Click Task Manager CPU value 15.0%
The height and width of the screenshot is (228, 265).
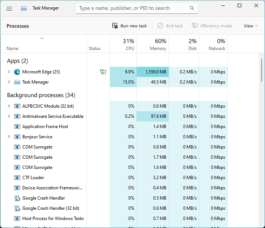(x=129, y=82)
